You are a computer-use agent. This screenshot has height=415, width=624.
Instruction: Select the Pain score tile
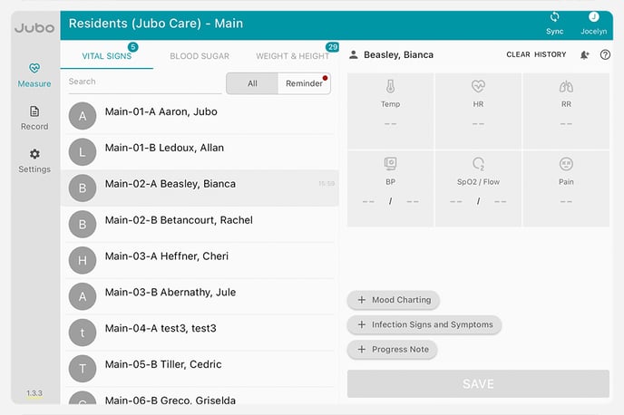coord(566,188)
